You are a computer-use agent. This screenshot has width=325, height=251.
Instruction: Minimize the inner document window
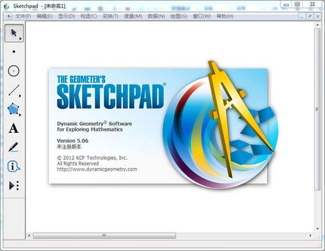click(x=302, y=16)
